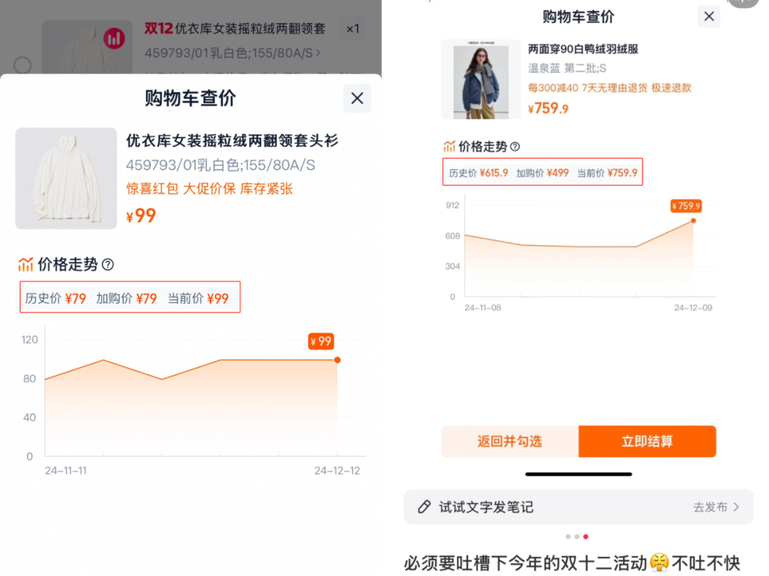
Task: Tap the 库存紧张 tag
Action: click(x=266, y=189)
